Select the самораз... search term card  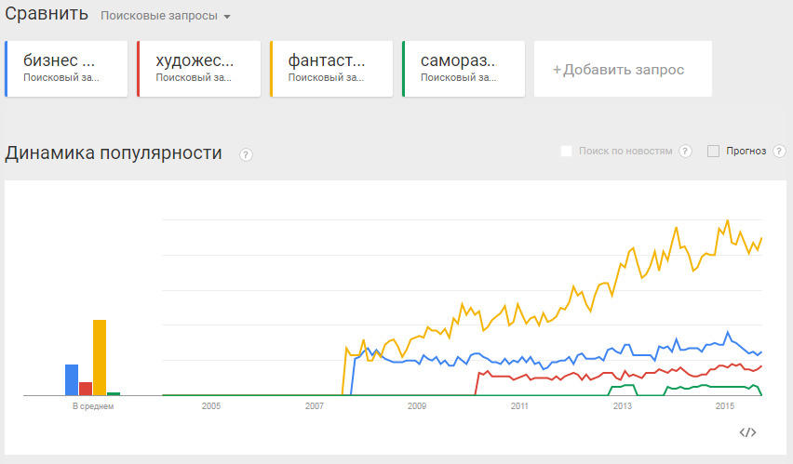tap(464, 69)
